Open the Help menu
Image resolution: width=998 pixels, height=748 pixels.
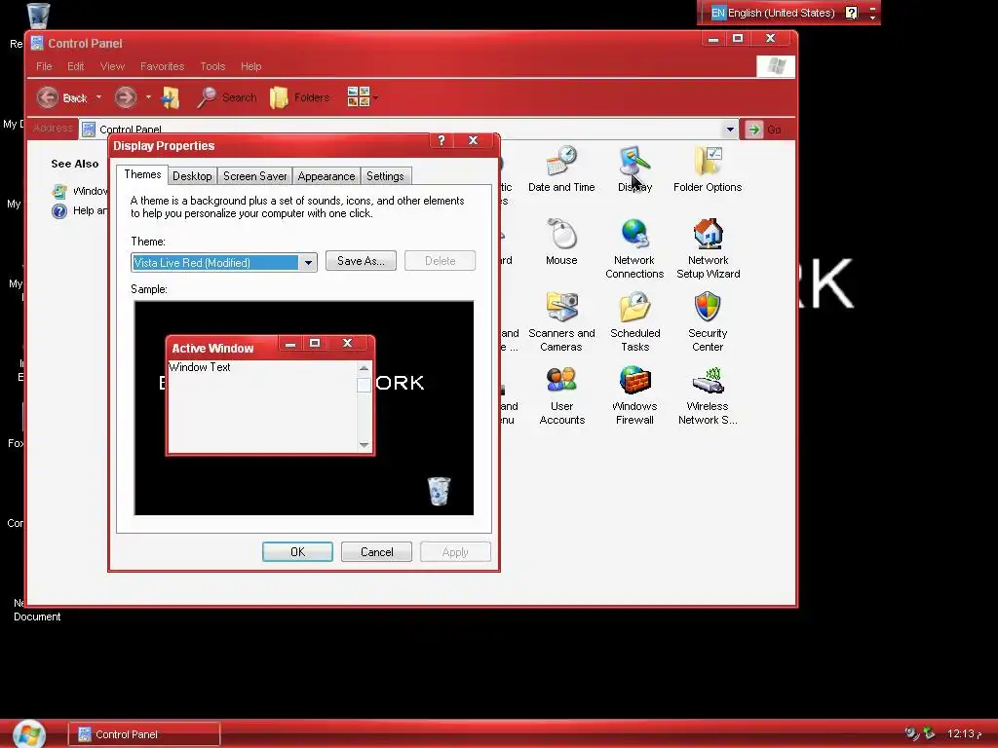point(250,66)
